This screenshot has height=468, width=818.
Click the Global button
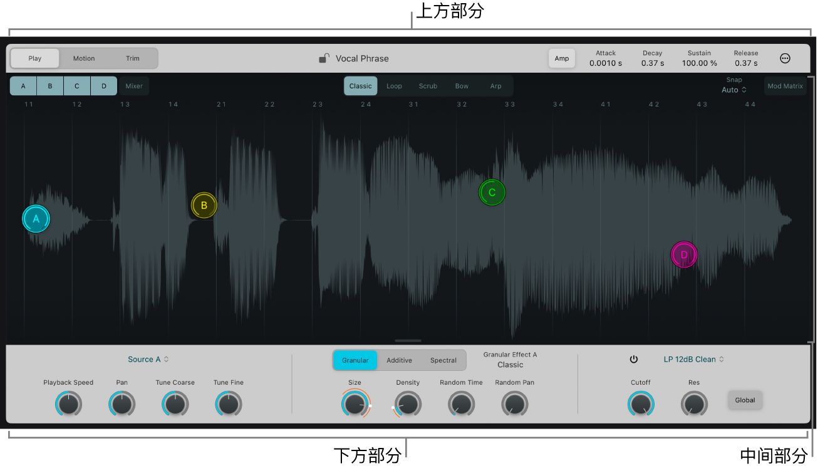coord(745,400)
